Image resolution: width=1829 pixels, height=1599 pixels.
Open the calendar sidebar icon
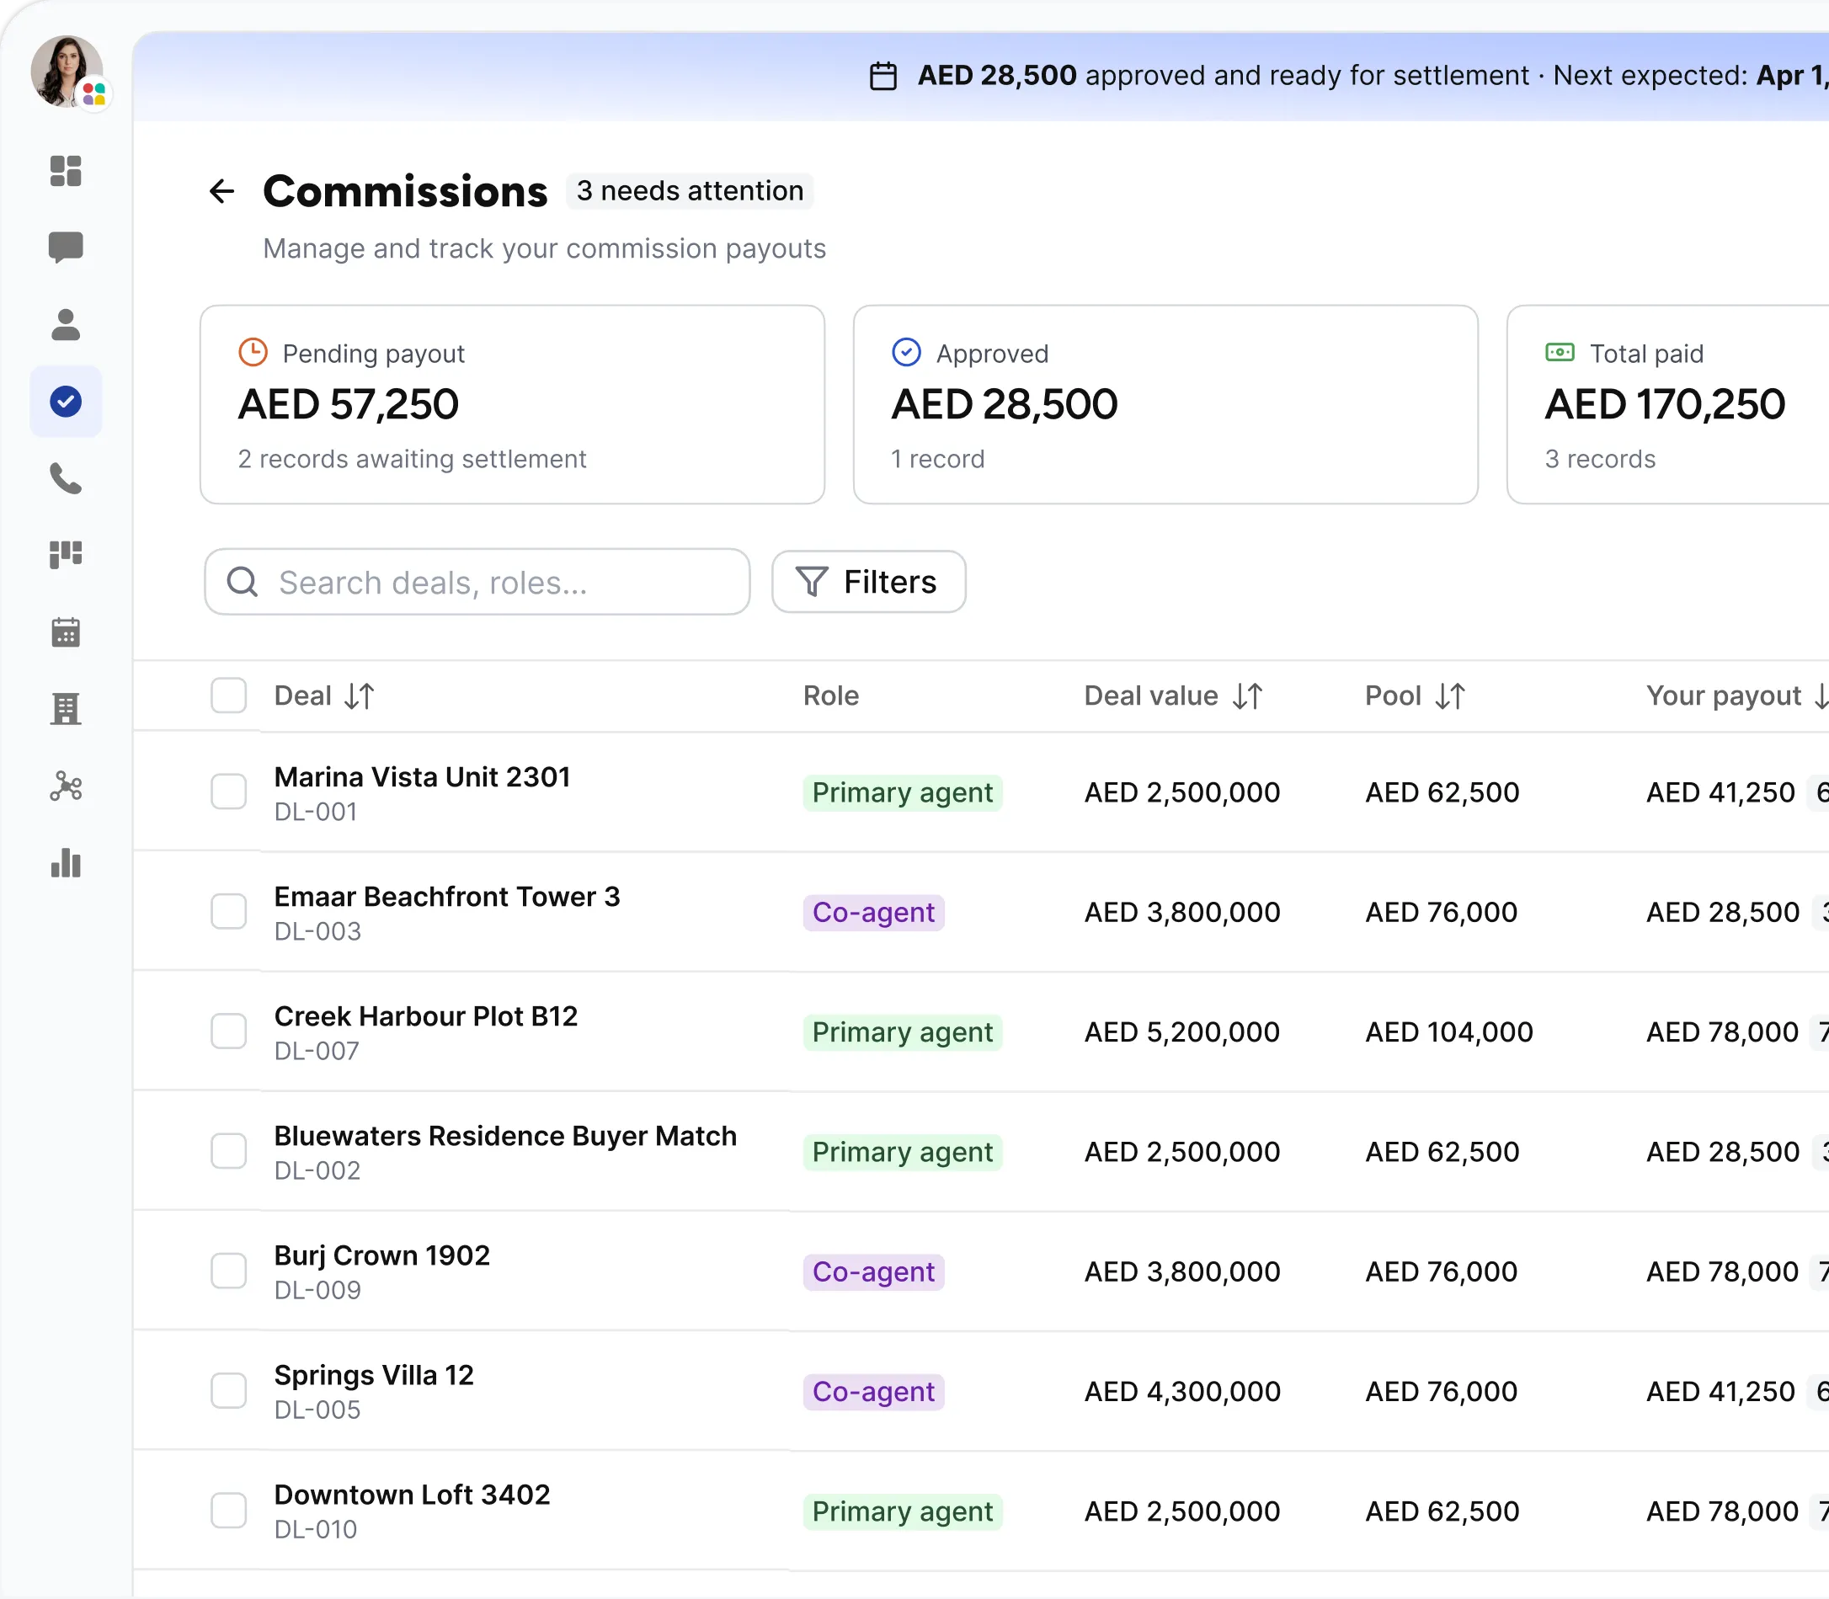(66, 632)
